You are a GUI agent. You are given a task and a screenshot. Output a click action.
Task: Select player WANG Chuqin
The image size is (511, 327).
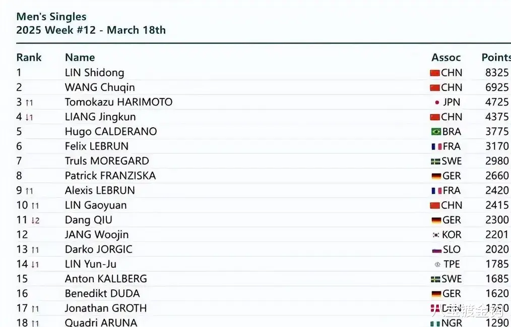(100, 88)
